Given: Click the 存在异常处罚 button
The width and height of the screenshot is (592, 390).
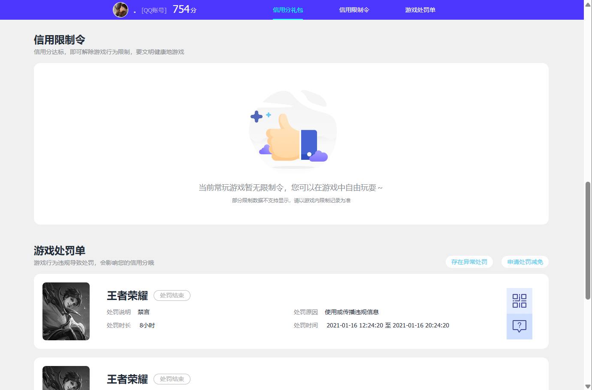Looking at the screenshot, I should (469, 262).
